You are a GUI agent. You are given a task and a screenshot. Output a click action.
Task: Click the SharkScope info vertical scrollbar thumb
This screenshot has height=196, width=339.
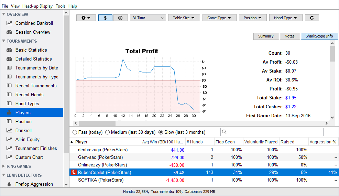coord(332,54)
